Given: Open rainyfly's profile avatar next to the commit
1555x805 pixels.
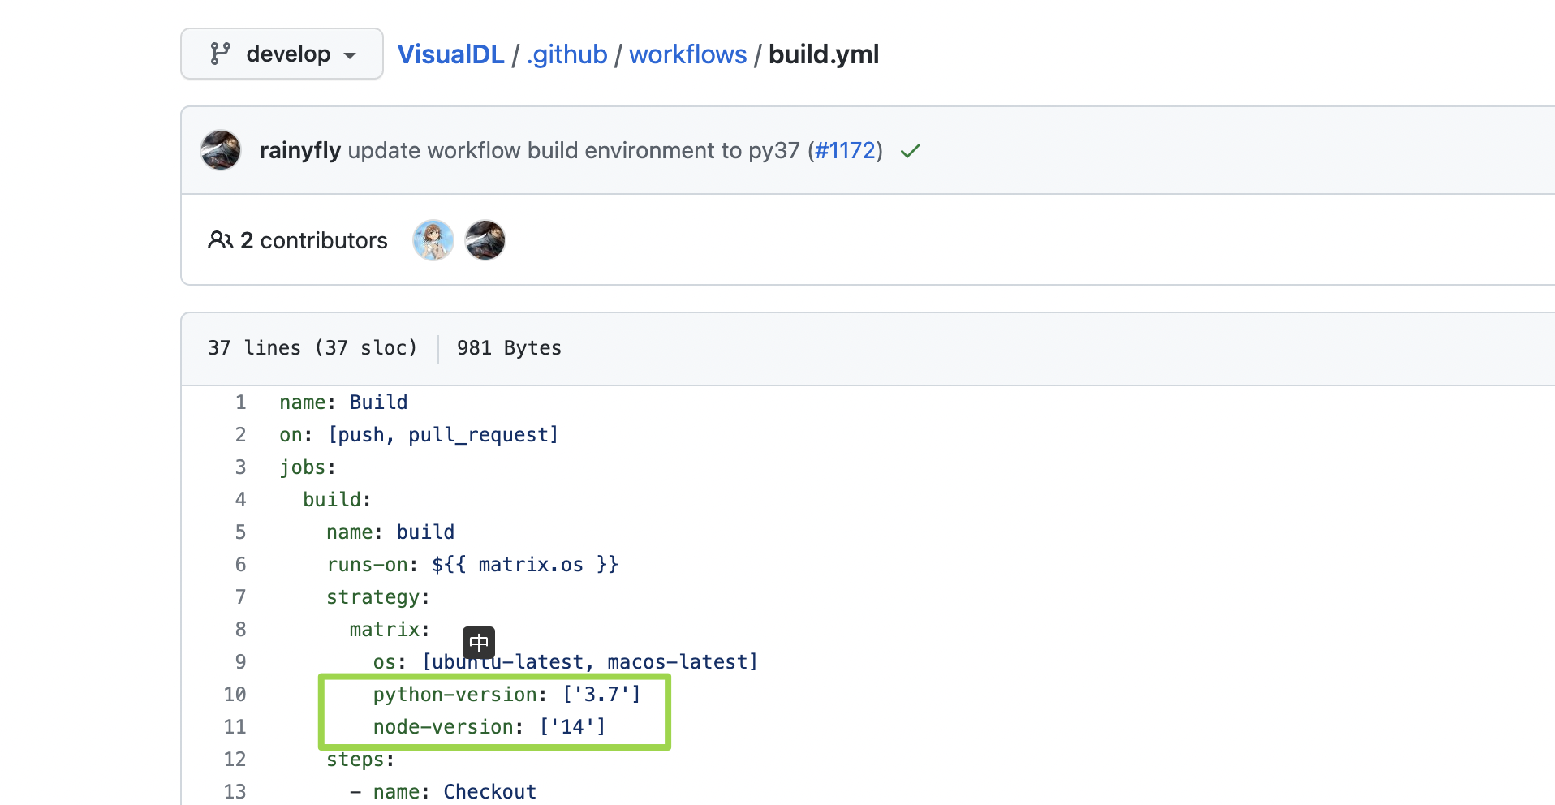Looking at the screenshot, I should click(220, 150).
